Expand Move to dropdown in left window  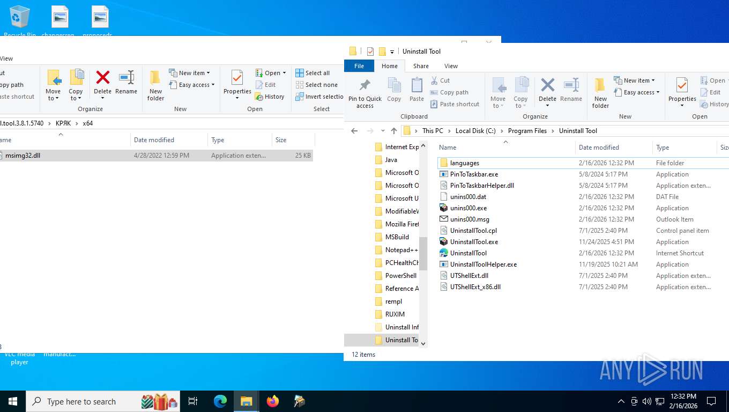click(x=53, y=95)
